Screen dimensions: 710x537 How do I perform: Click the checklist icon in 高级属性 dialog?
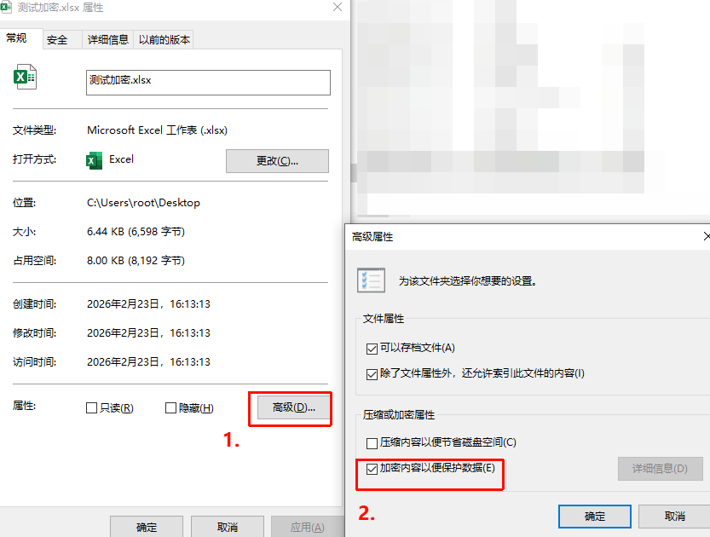pyautogui.click(x=371, y=280)
